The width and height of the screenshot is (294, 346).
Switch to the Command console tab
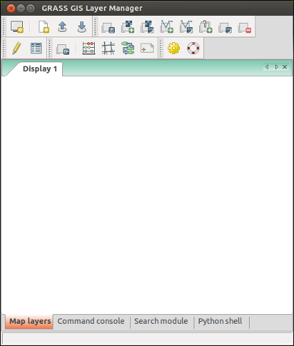(91, 321)
